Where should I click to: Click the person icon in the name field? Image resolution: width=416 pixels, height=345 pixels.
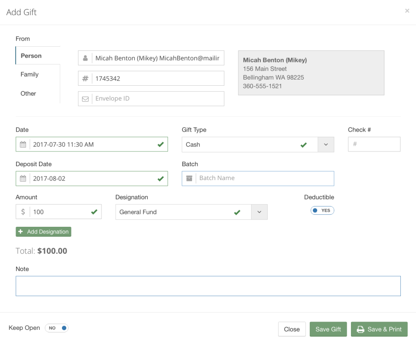click(x=85, y=58)
